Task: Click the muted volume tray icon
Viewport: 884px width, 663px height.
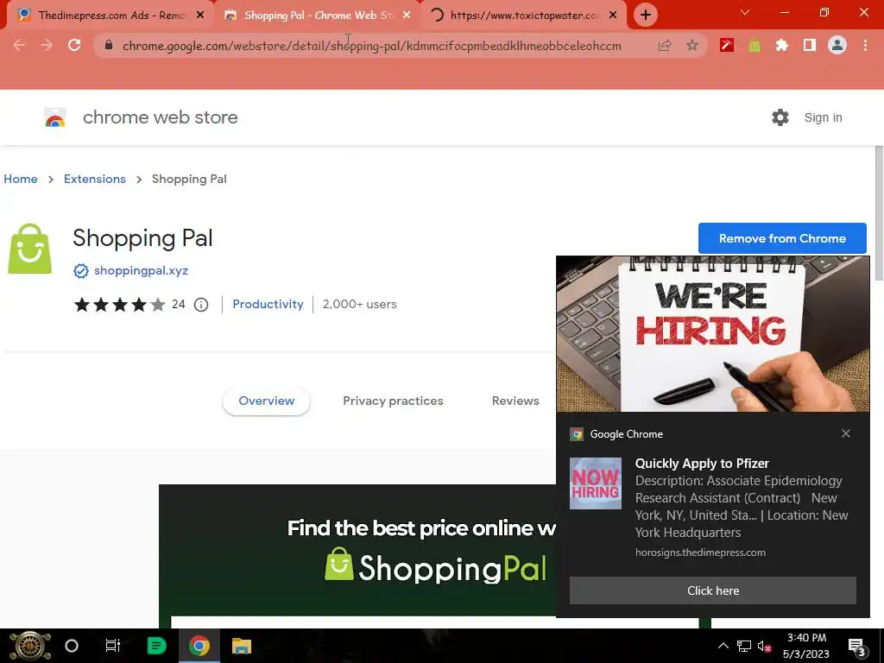Action: pyautogui.click(x=764, y=647)
